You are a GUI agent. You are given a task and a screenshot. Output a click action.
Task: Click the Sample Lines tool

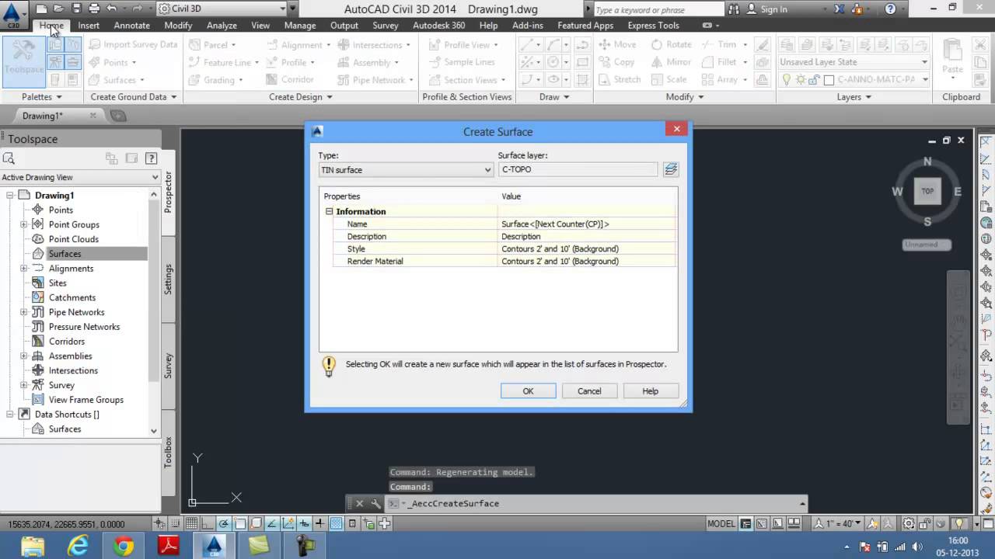click(461, 62)
